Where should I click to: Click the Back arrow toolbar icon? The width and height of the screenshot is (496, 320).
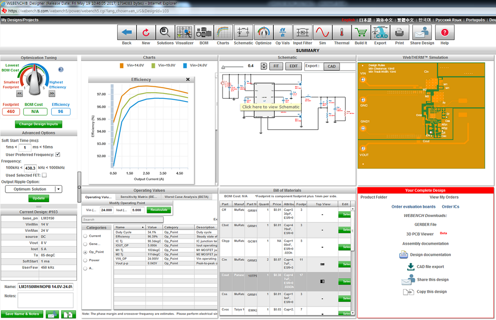click(127, 32)
